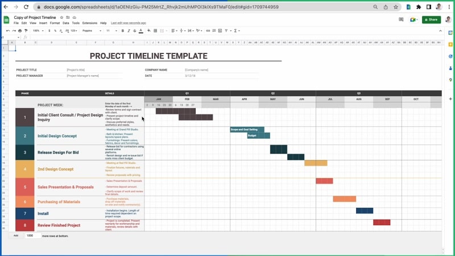Click the Share button

431,19
